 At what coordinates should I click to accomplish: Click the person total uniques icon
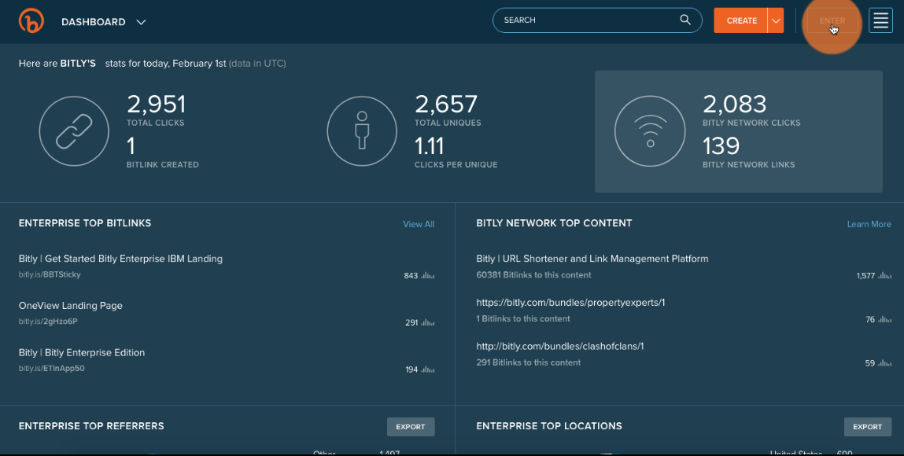click(362, 131)
